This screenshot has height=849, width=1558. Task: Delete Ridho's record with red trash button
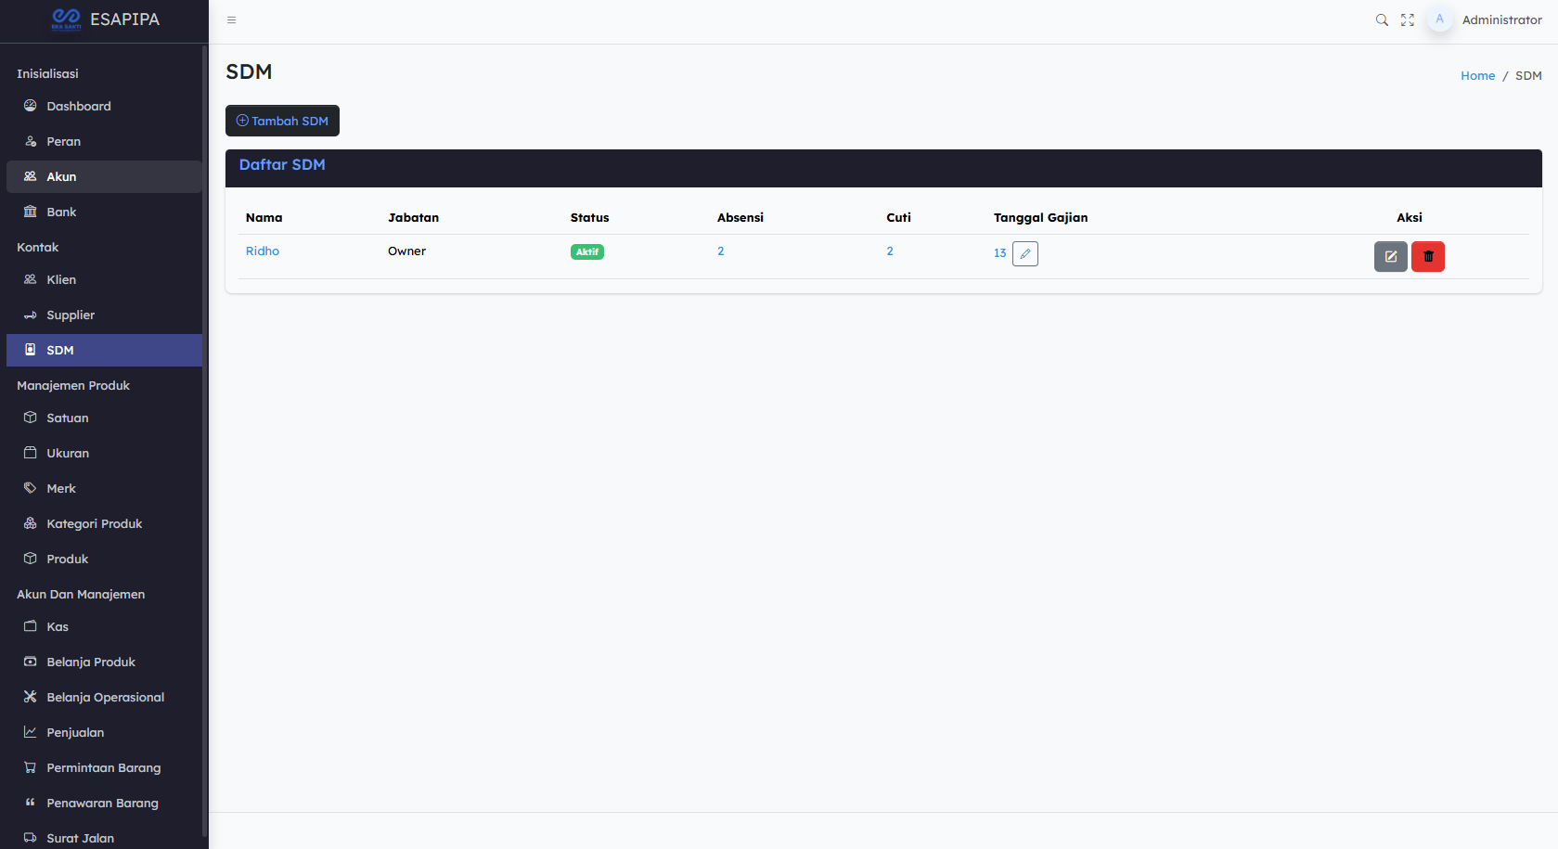coord(1428,256)
